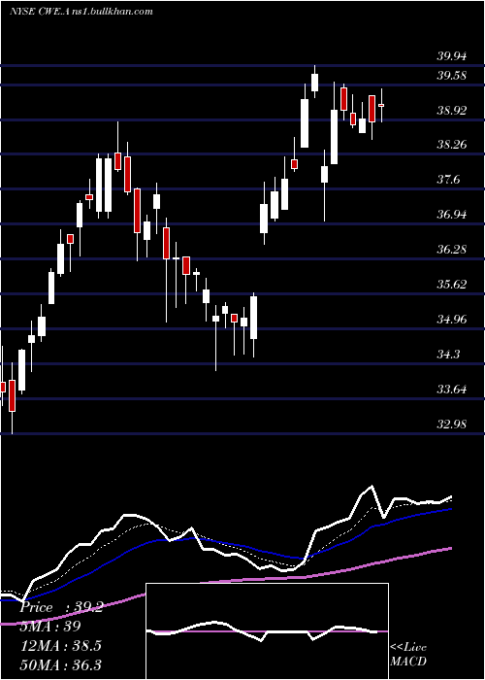The height and width of the screenshot is (680, 485).
Task: Click the 32.98 price axis label
Action: tap(452, 424)
